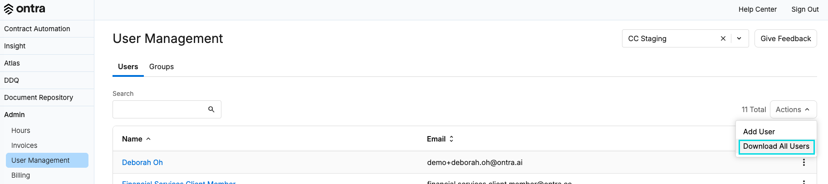Image resolution: width=828 pixels, height=184 pixels.
Task: Open Contract Automation in sidebar
Action: [47, 29]
